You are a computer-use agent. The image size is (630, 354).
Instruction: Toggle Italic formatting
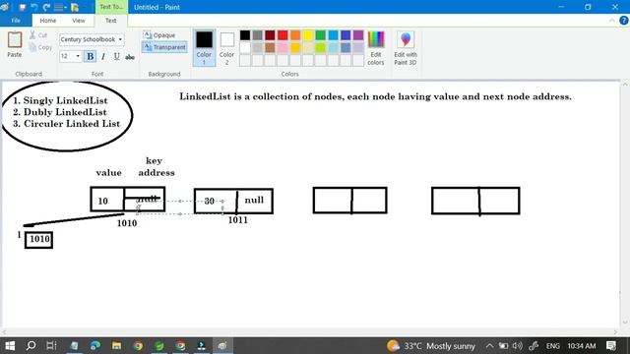tap(103, 57)
